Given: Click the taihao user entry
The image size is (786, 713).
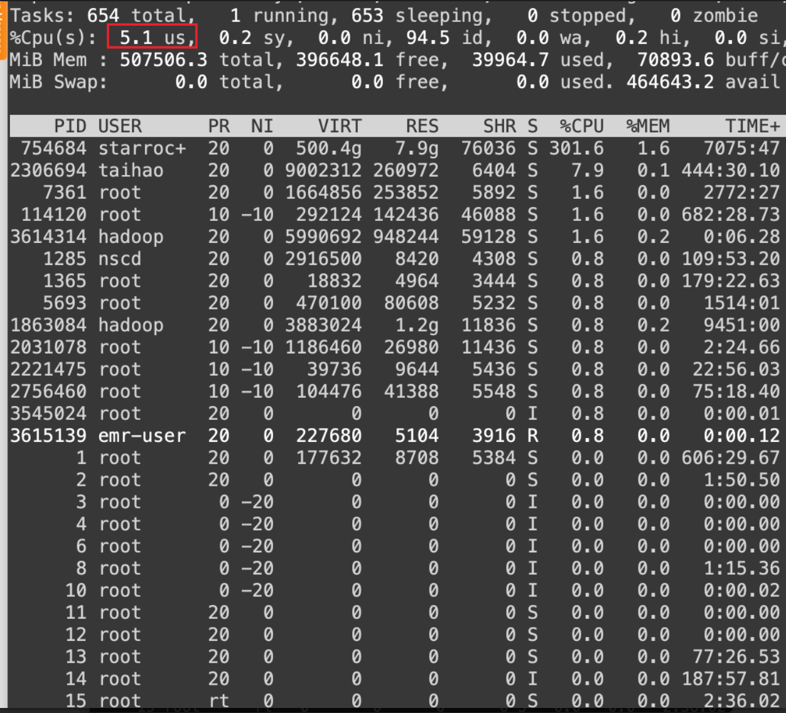Looking at the screenshot, I should click(x=131, y=170).
